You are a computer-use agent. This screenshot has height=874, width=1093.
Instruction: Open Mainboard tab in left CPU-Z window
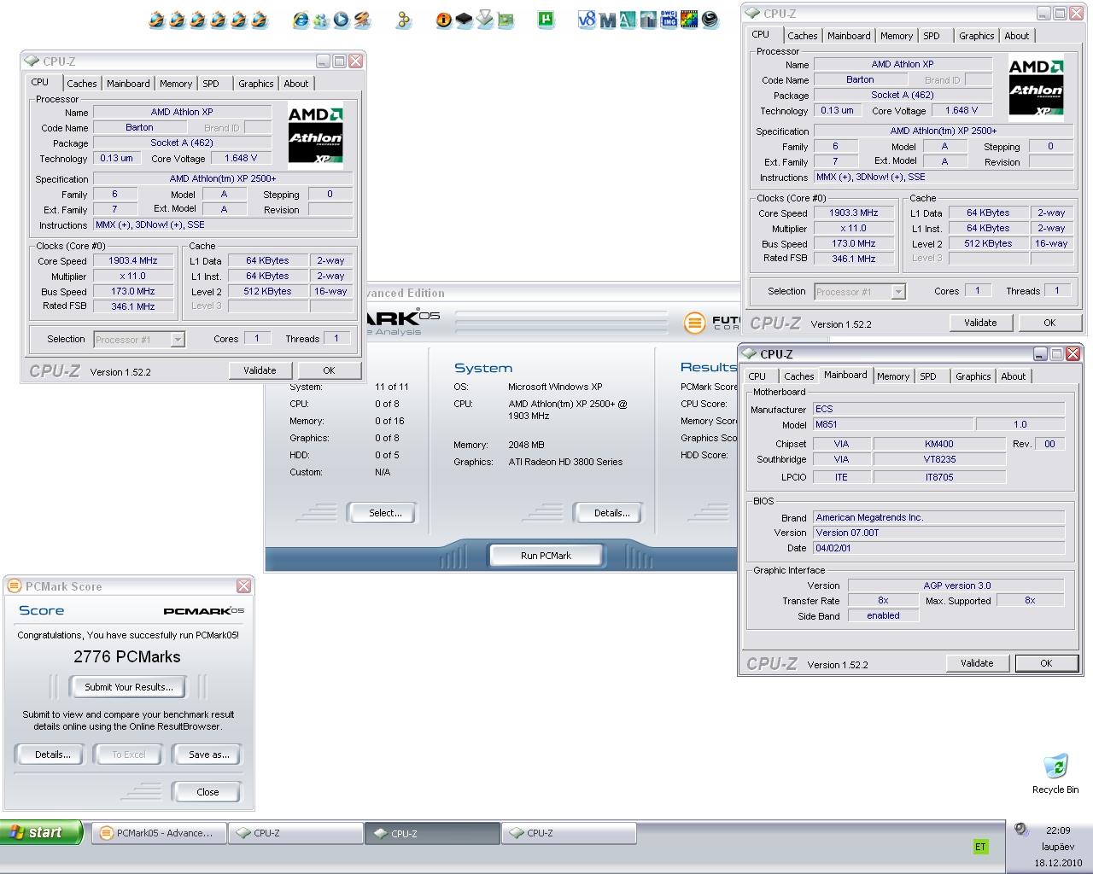128,84
